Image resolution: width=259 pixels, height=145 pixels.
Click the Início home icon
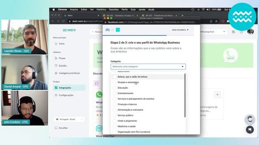tap(56, 43)
